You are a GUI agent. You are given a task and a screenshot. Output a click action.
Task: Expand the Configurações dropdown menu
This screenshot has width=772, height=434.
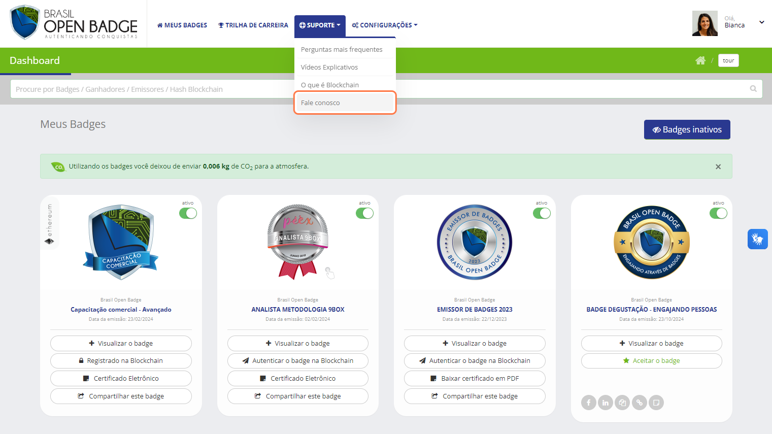[x=385, y=25]
